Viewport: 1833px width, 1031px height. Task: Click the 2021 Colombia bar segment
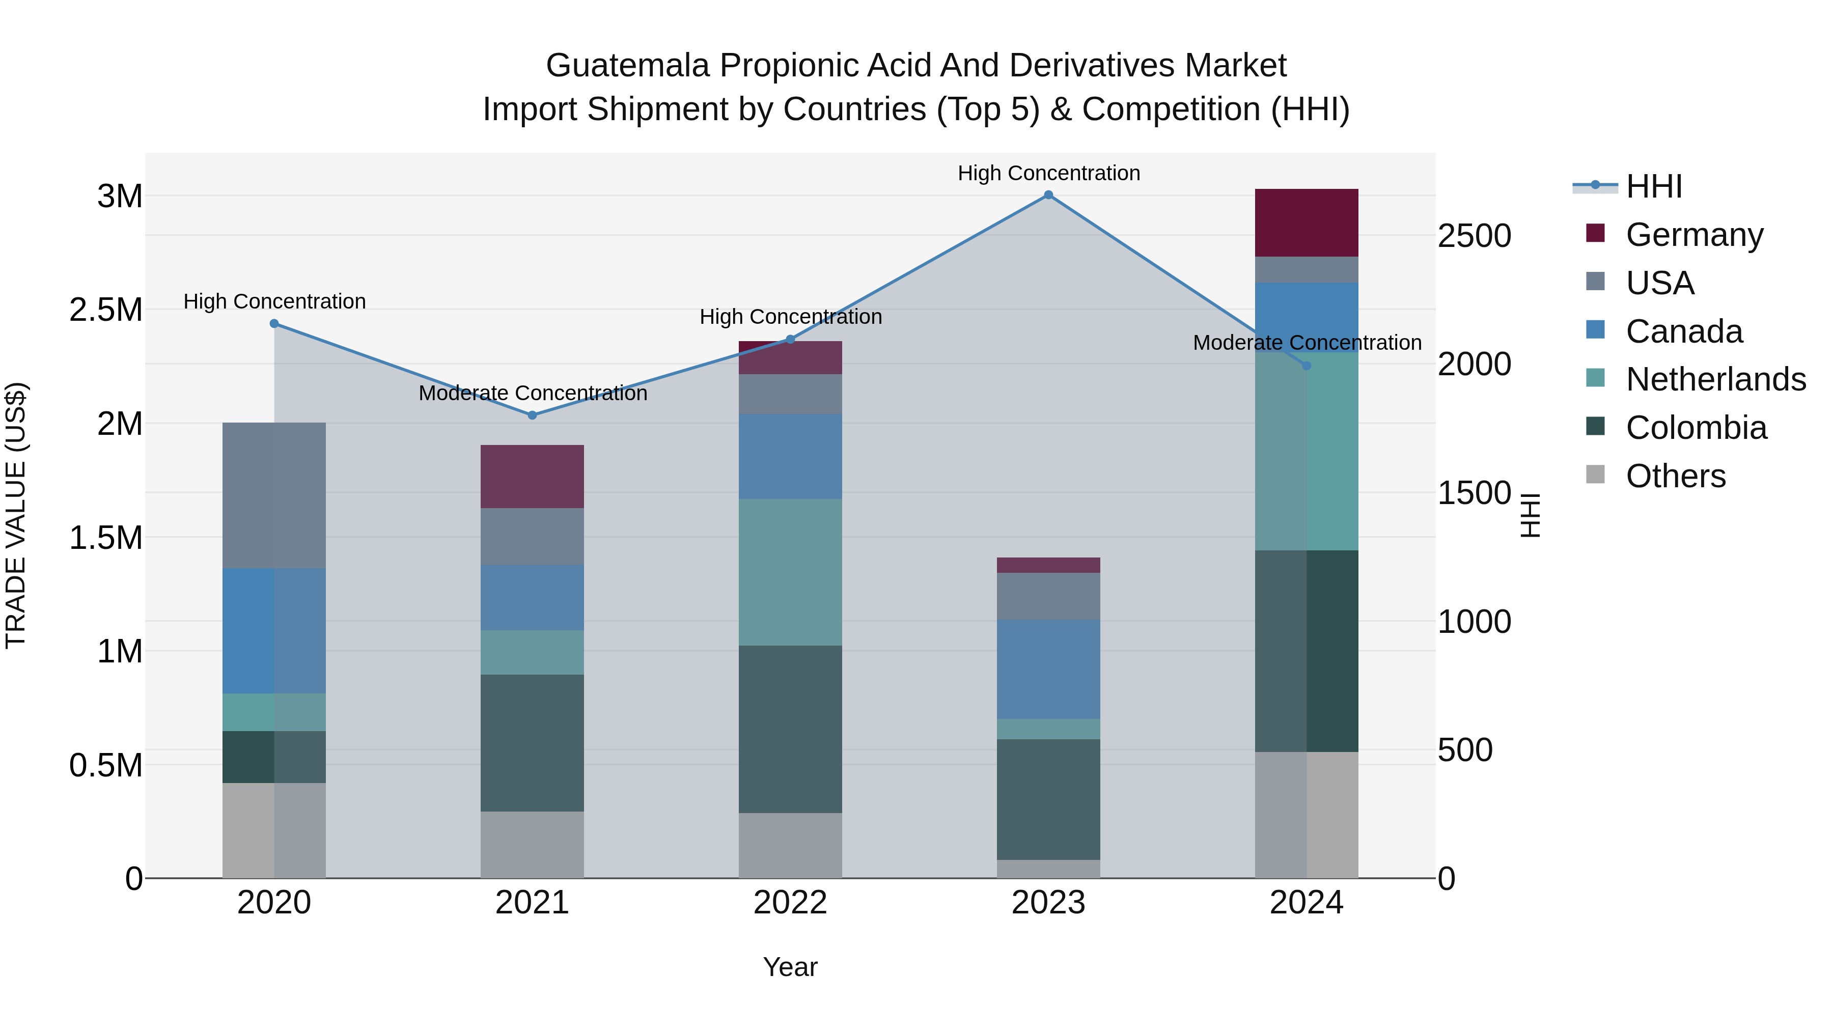coord(532,743)
